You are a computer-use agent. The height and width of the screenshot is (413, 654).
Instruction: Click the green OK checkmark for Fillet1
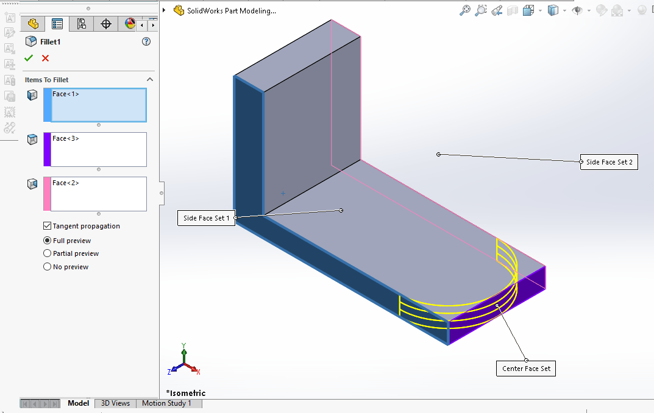(x=28, y=58)
